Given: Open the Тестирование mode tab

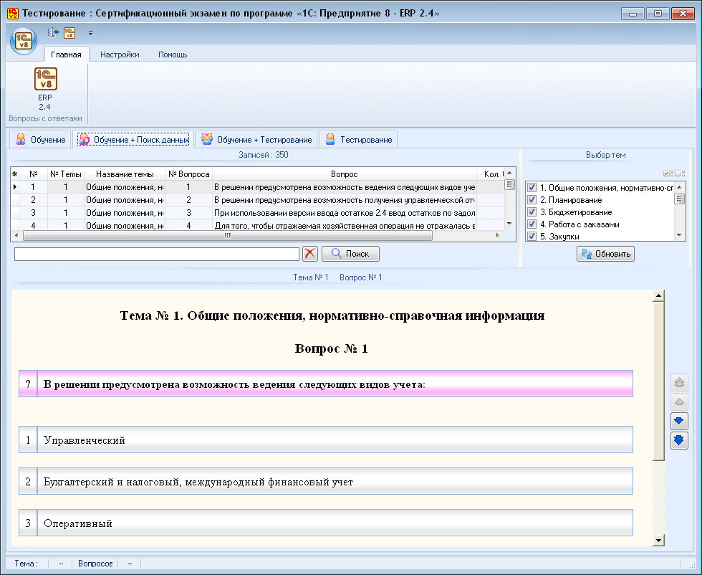Looking at the screenshot, I should pyautogui.click(x=359, y=139).
